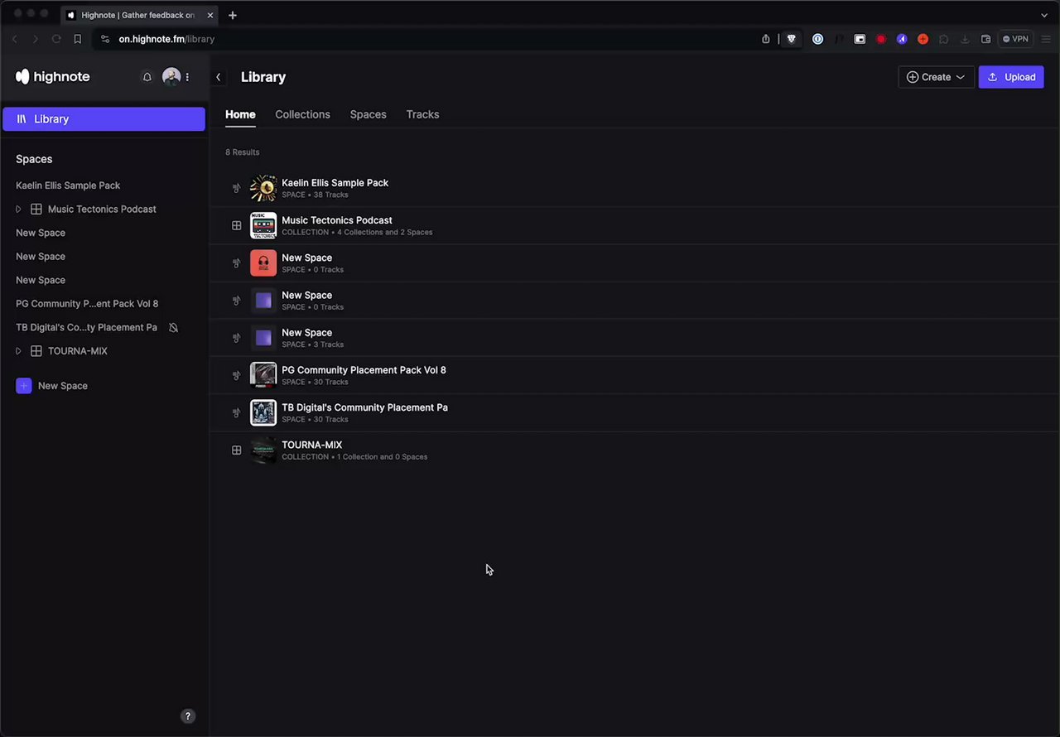Click the collection icon left of TOURNA-MIX row

(236, 450)
